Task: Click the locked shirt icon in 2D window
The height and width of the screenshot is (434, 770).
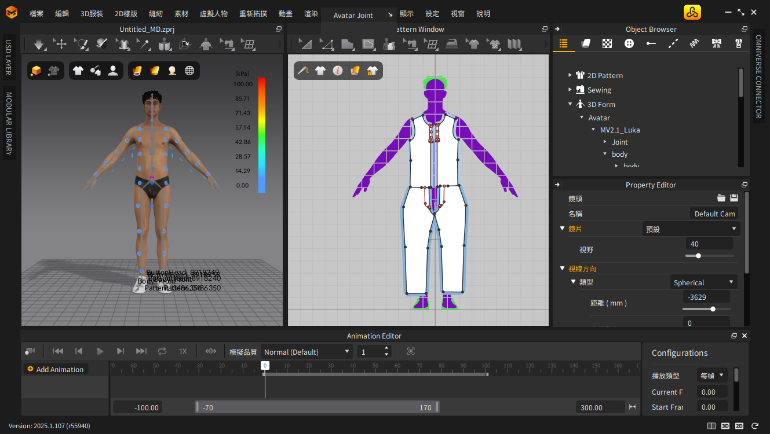Action: (x=373, y=71)
